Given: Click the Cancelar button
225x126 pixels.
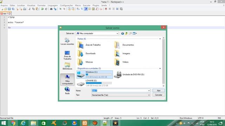Looking at the screenshot, I should pyautogui.click(x=159, y=95).
